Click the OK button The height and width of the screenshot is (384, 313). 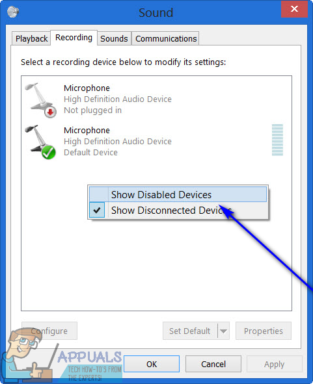click(x=152, y=364)
